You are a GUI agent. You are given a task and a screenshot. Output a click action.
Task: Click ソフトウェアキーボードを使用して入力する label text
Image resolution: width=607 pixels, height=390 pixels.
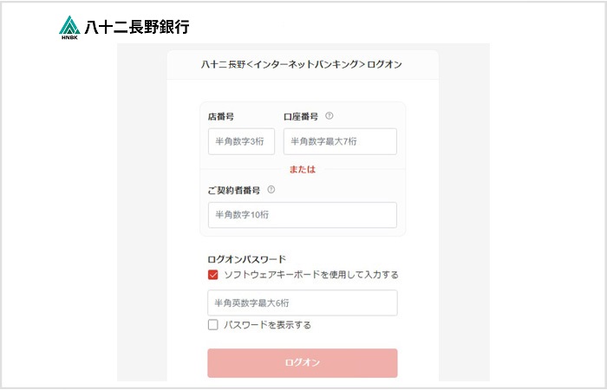[x=311, y=275]
